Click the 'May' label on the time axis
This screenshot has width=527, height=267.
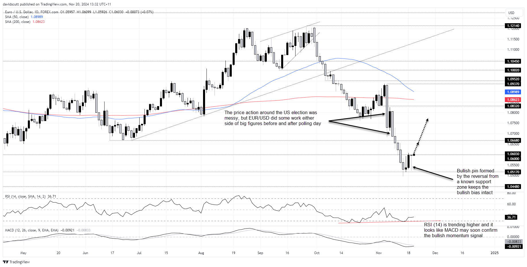point(23,253)
